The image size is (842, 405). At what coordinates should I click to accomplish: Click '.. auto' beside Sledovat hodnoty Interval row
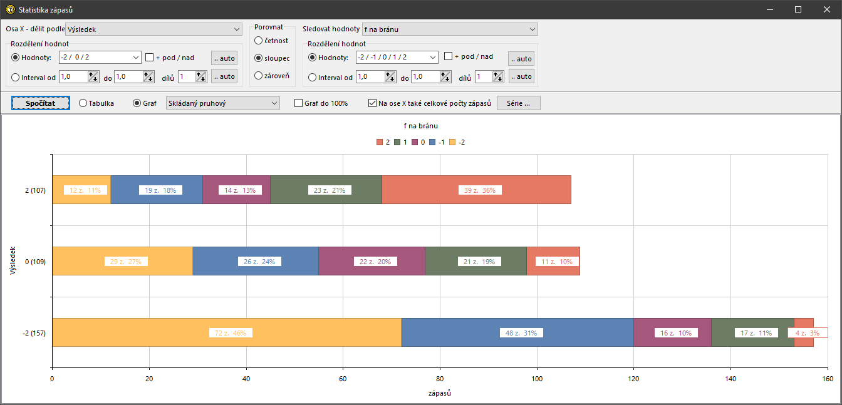[521, 76]
